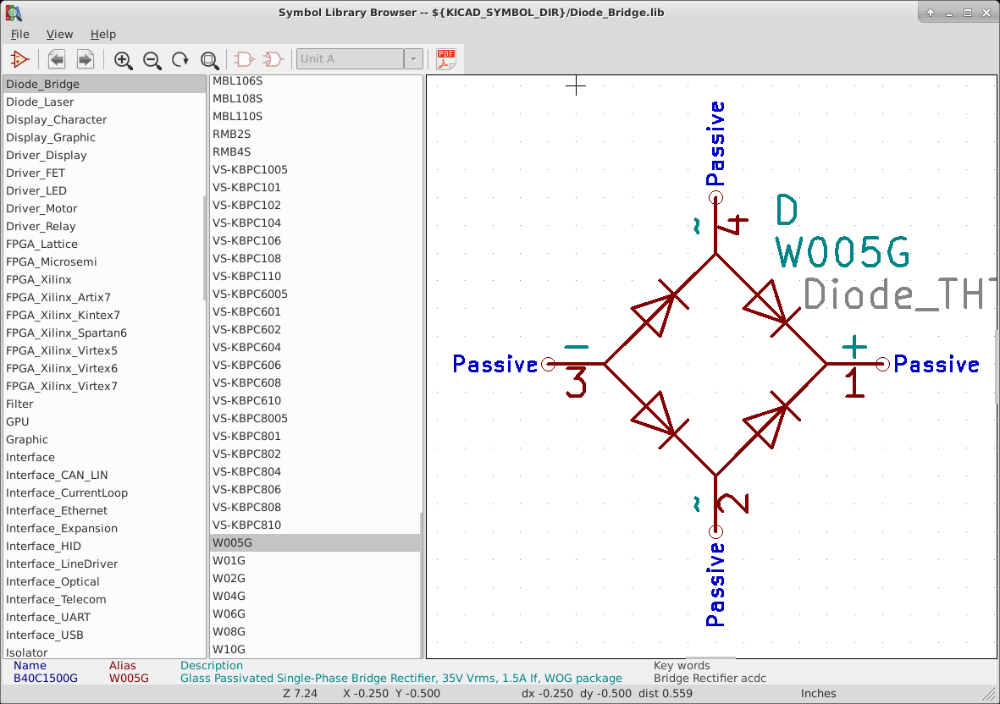The image size is (1000, 704).
Task: Go to next symbol with forward arrow
Action: [84, 58]
